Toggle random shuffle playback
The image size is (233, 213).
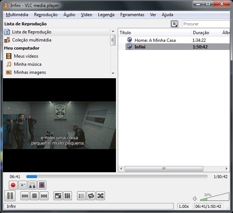pyautogui.click(x=101, y=196)
